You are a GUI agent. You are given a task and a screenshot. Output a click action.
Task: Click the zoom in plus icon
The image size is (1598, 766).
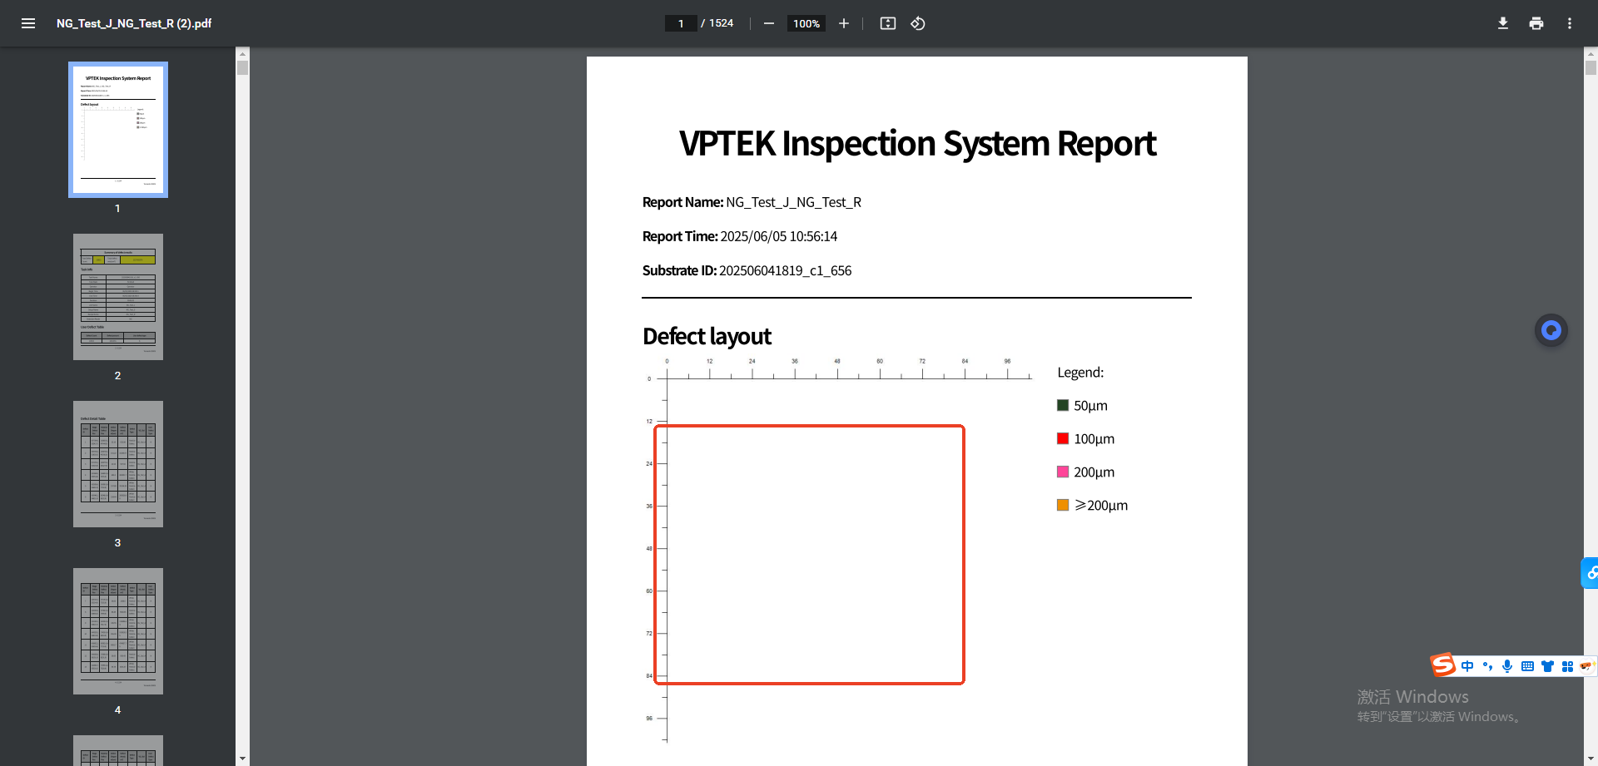pos(844,23)
